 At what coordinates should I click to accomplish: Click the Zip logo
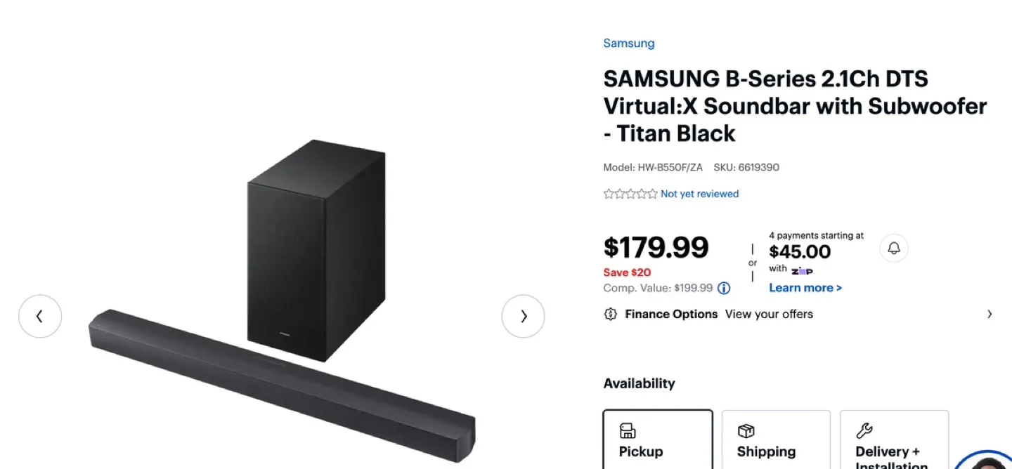coord(802,270)
